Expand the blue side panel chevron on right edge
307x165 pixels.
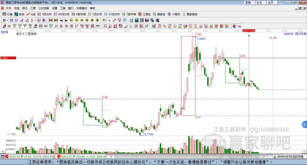pyautogui.click(x=305, y=125)
